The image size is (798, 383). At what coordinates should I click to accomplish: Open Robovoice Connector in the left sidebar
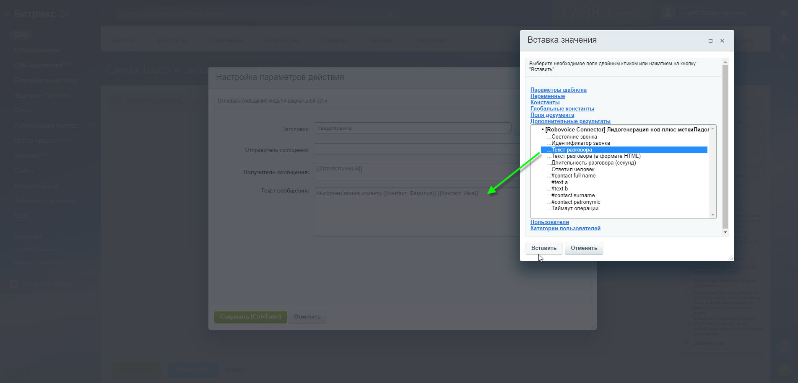pyautogui.click(x=45, y=201)
